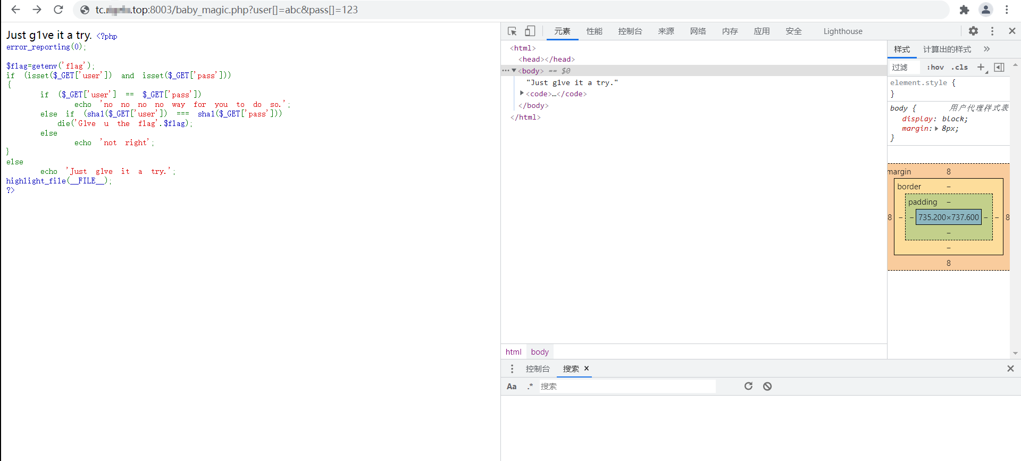This screenshot has height=461, width=1021.
Task: Click the styles pane scrollbar up arrow
Action: 1015,65
